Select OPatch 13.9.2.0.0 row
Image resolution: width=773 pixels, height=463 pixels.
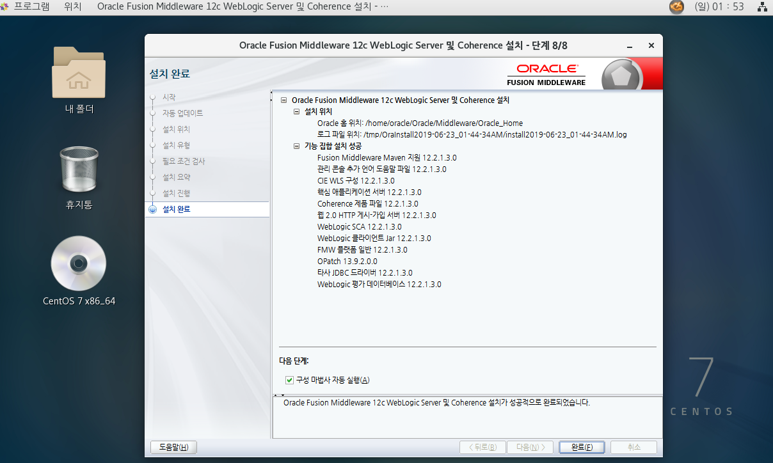click(347, 262)
